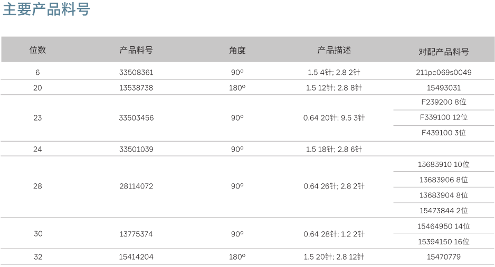Screen dimensions: 495x267
Task: Click the 对配产品料号 column header
Action: coord(443,52)
